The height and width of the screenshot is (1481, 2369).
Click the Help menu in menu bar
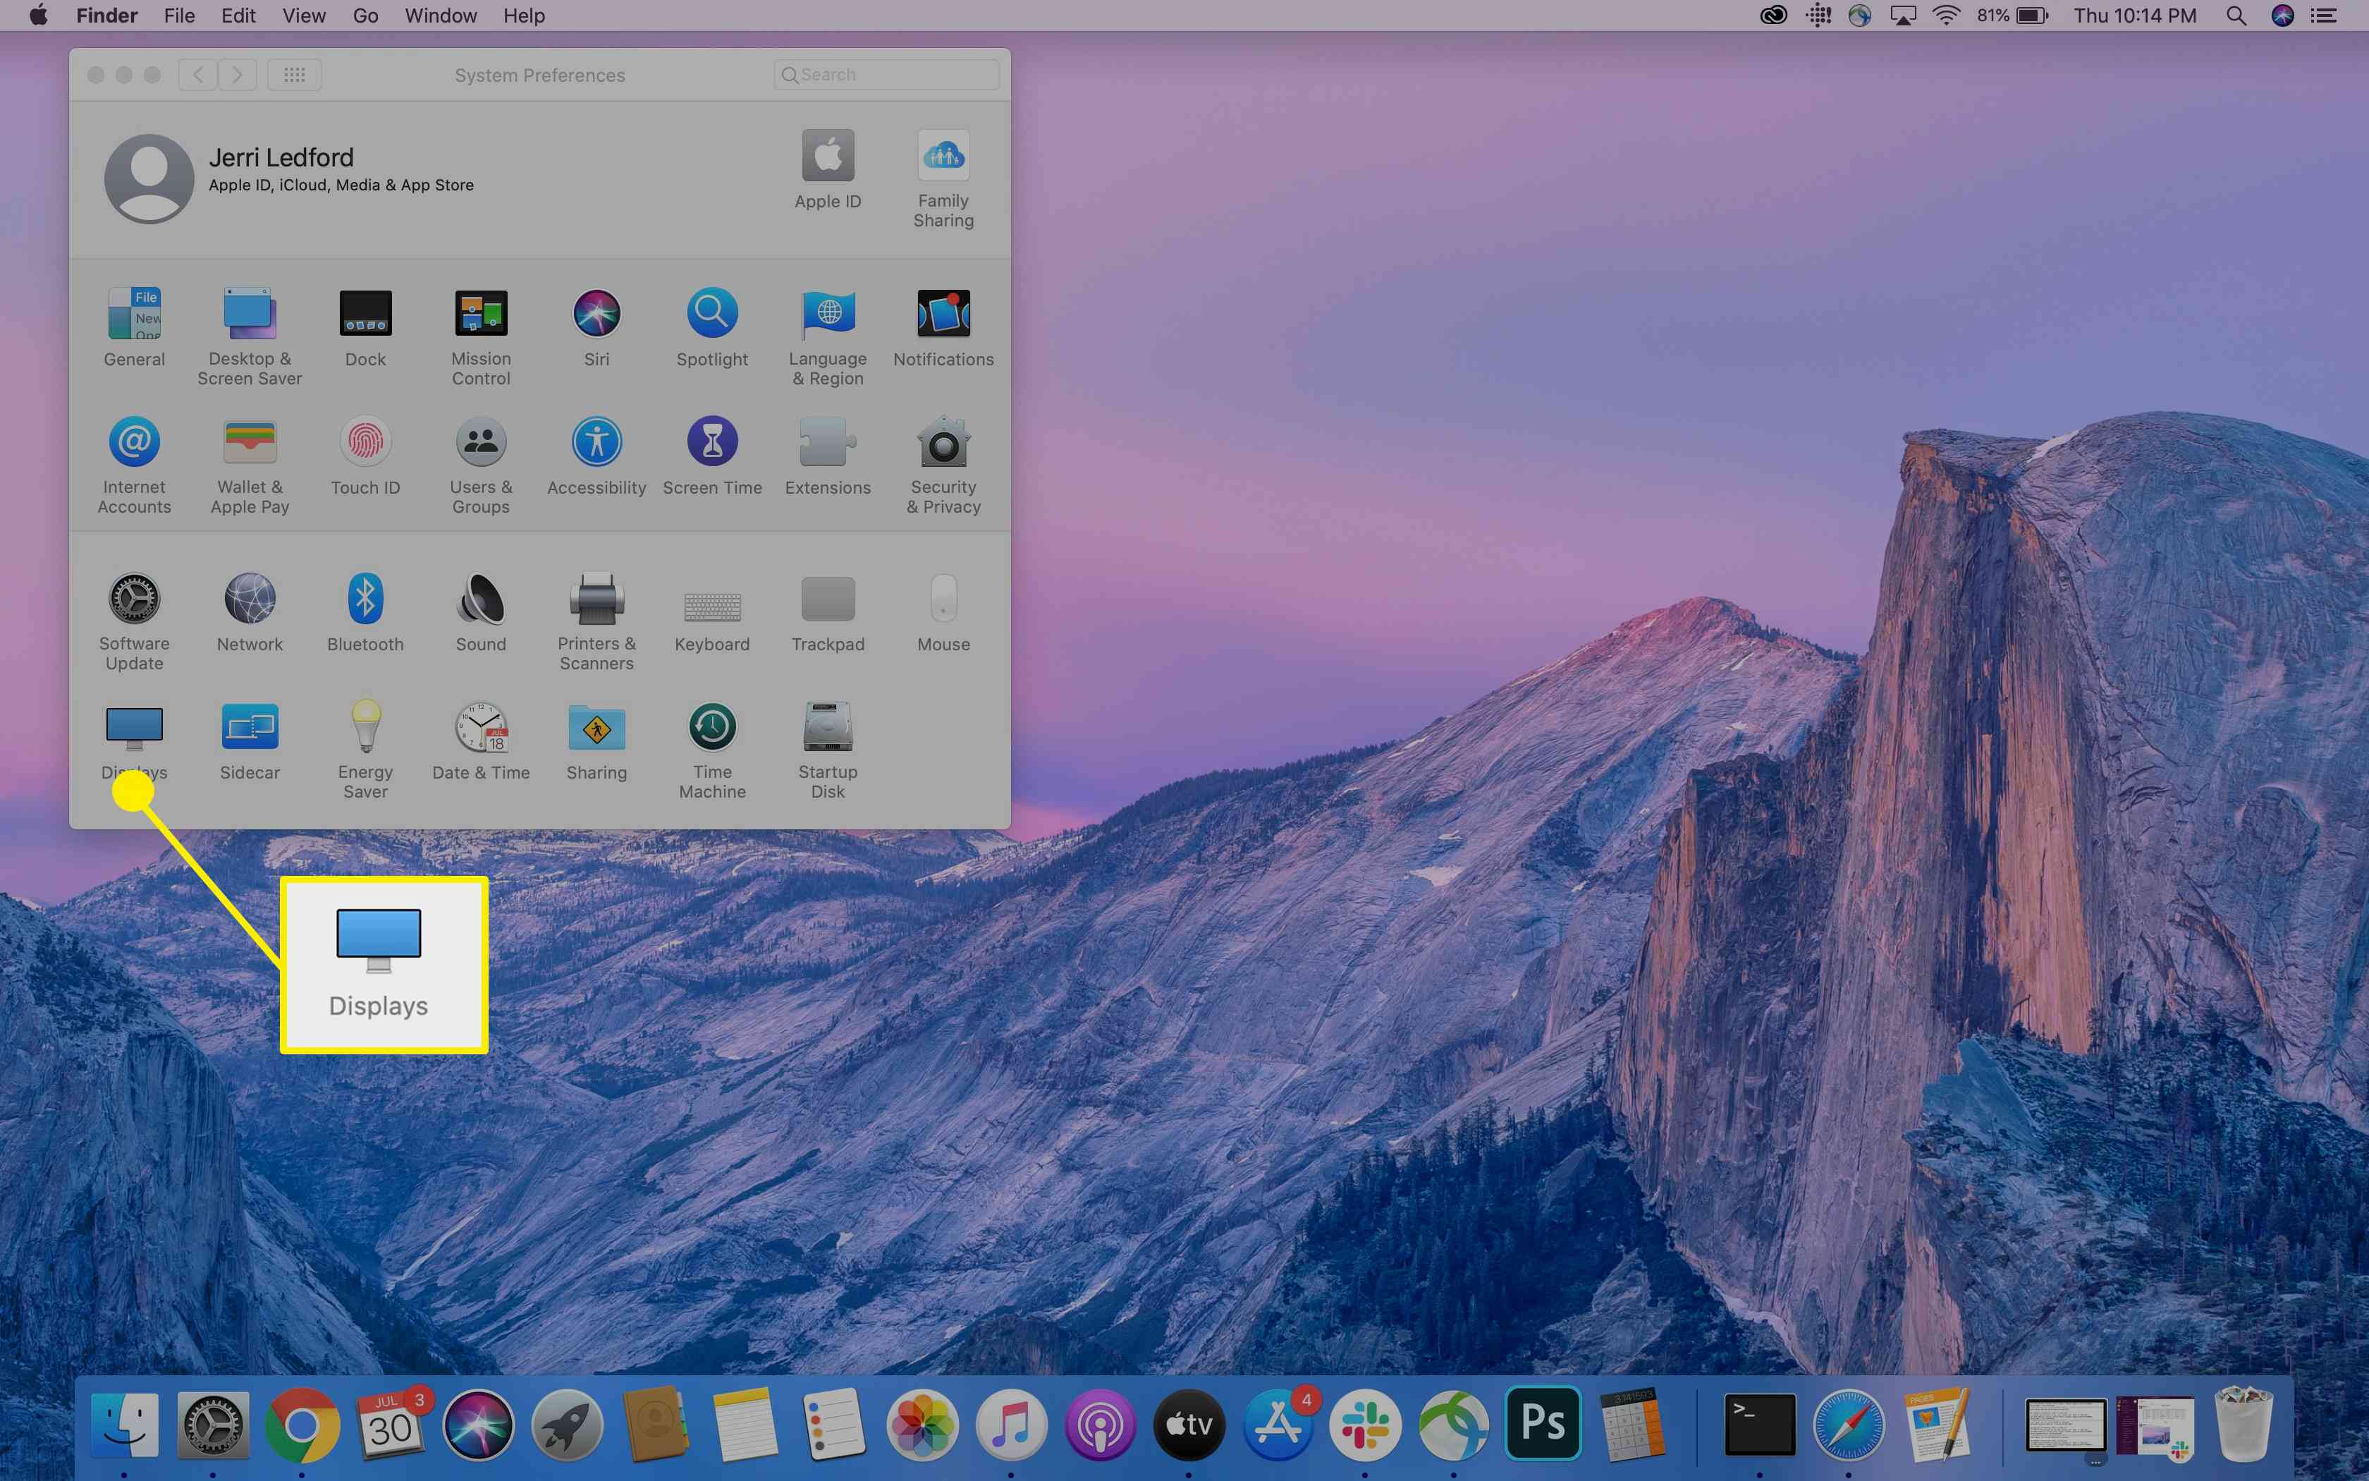point(524,17)
